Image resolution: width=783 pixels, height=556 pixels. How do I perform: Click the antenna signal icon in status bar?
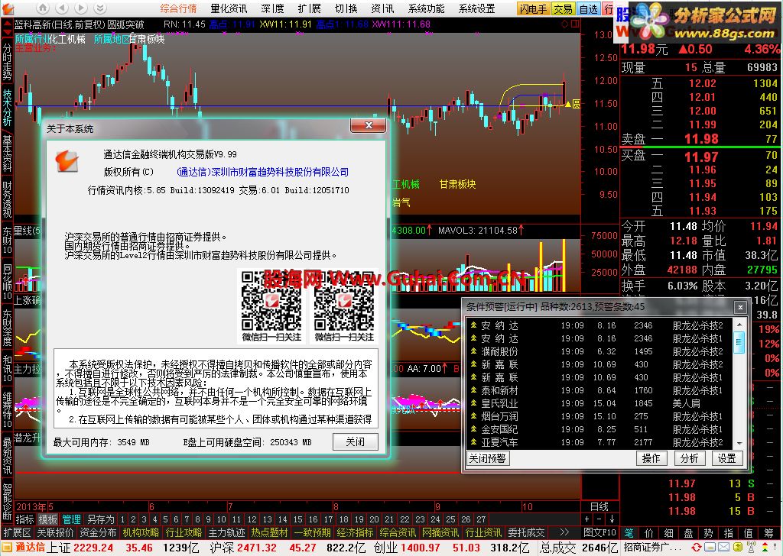click(x=752, y=548)
